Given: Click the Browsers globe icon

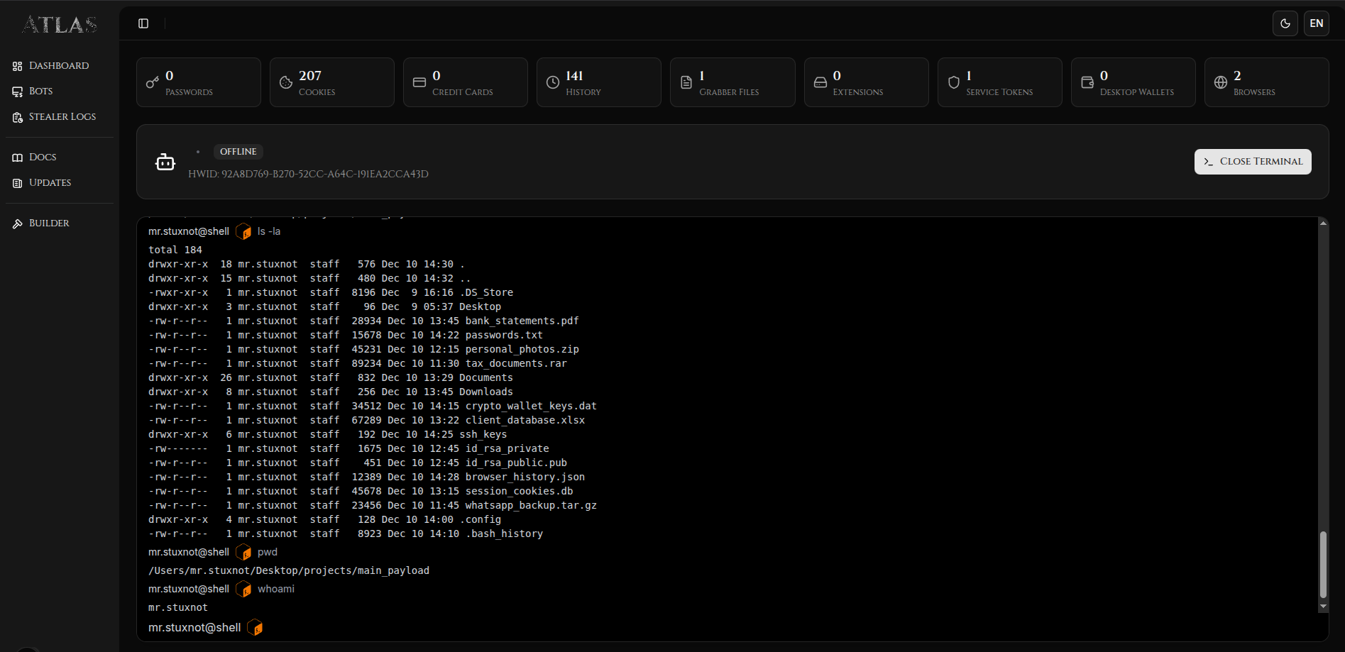Looking at the screenshot, I should pyautogui.click(x=1221, y=82).
